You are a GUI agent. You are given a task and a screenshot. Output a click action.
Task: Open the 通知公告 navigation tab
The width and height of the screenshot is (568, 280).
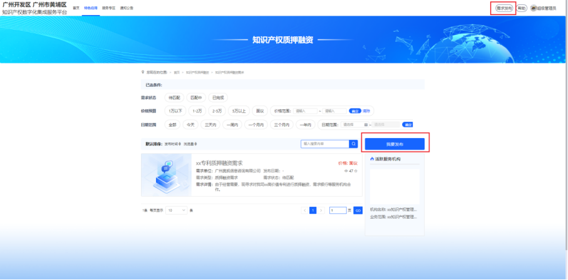click(127, 8)
